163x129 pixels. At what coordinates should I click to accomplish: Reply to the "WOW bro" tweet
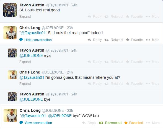click(x=89, y=123)
